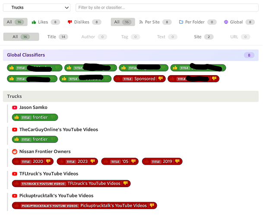Select the Site classifier type tab

[x=203, y=37]
